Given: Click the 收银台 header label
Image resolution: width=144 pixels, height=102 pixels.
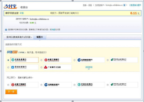Looking at the screenshot, I should pos(24,7).
